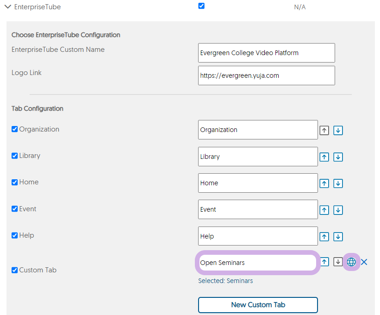
Task: Uncheck the Help tab checkbox
Action: 14,235
